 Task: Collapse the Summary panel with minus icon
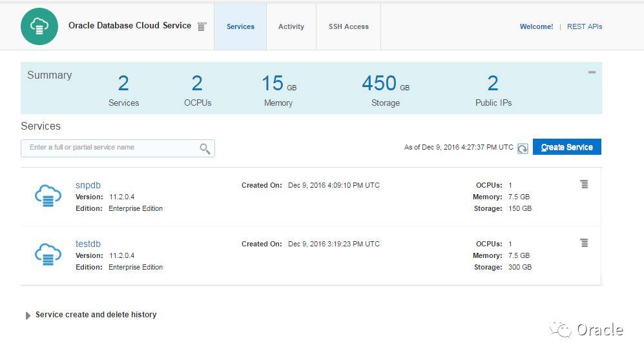592,72
